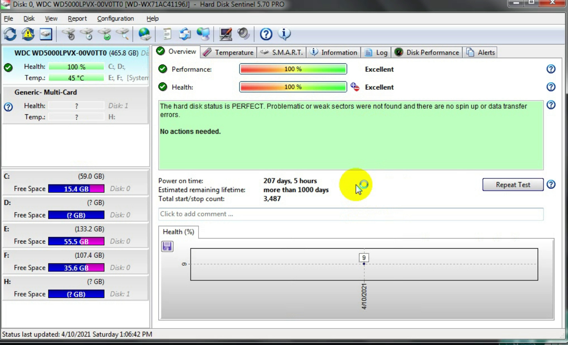Click the 4/10/2021 data point on health graph
Viewport: 568px width, 345px height.
[x=364, y=264]
